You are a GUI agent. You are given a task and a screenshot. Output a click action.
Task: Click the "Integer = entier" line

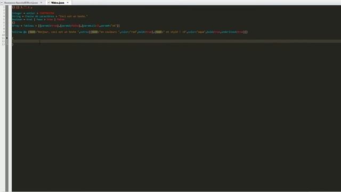tap(33, 13)
